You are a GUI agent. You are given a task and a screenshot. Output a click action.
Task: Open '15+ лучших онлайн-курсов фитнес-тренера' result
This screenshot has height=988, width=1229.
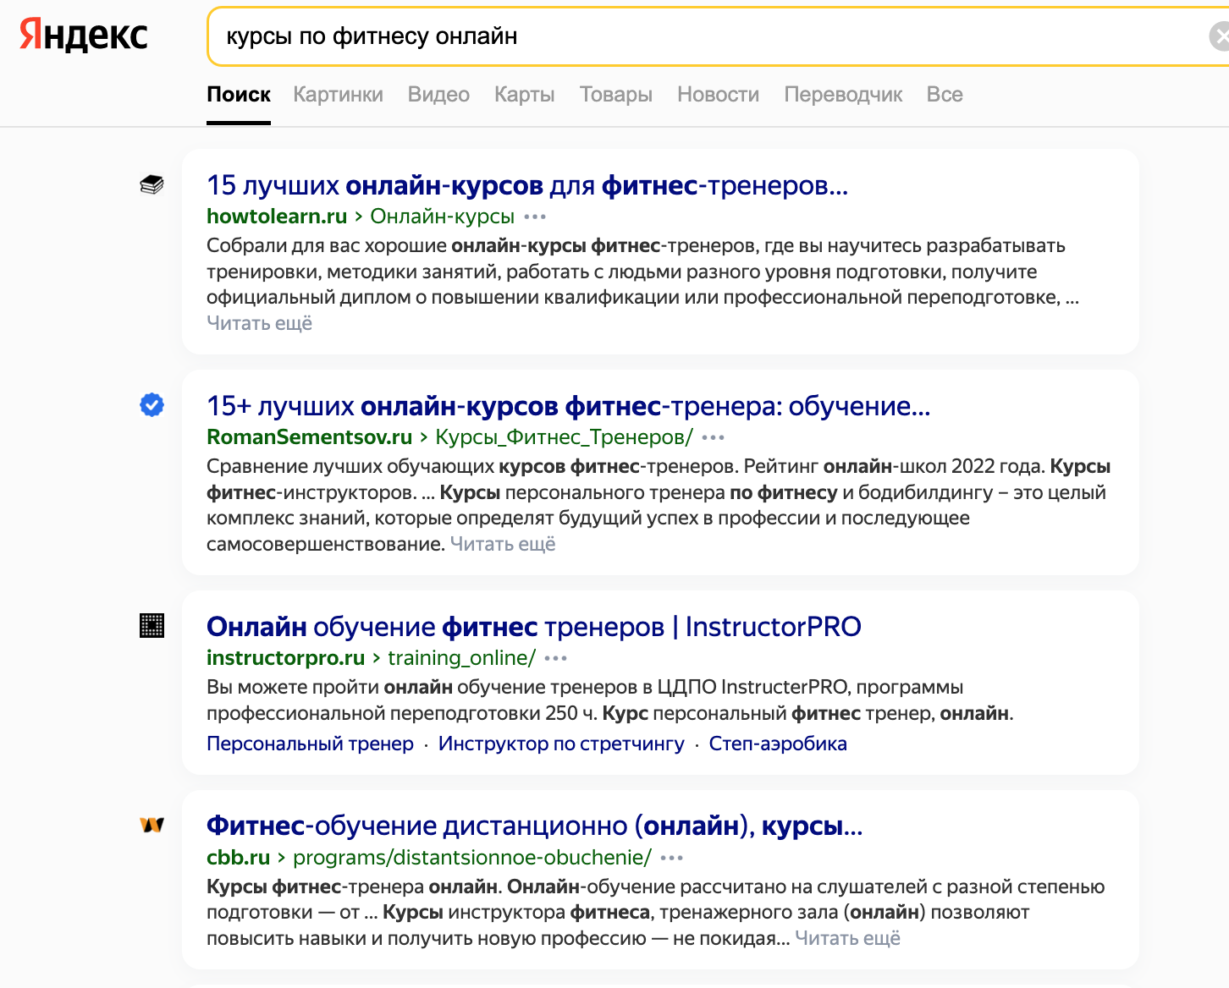(x=568, y=406)
